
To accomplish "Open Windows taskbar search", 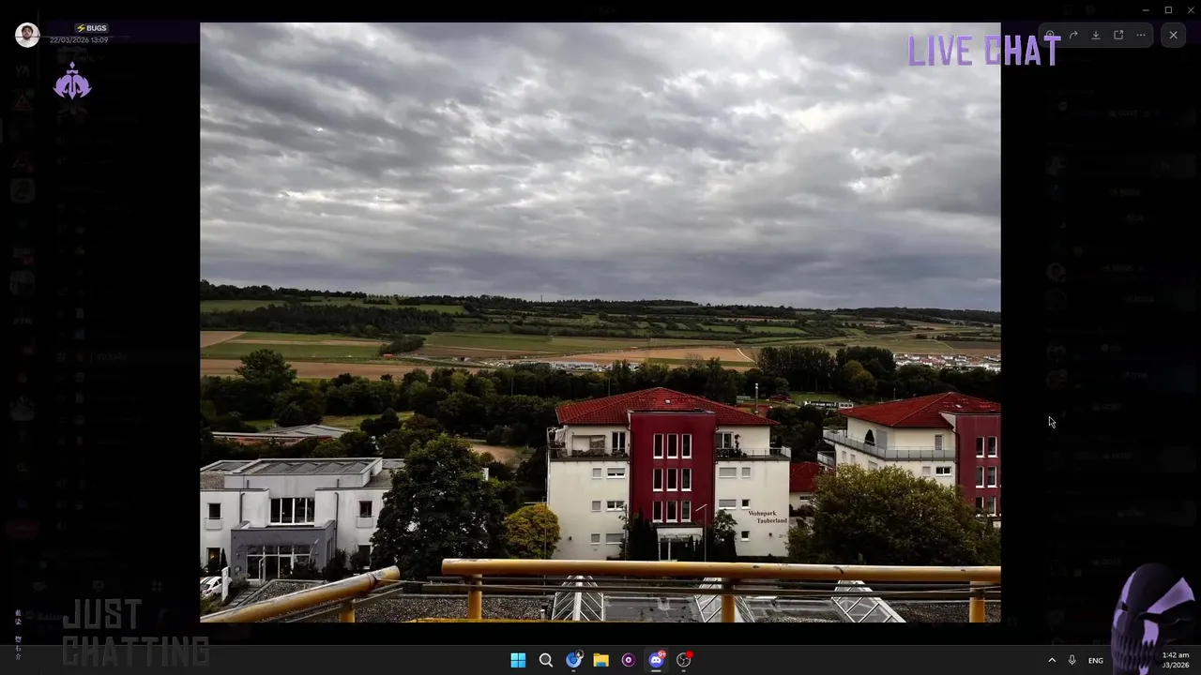I will (x=545, y=660).
